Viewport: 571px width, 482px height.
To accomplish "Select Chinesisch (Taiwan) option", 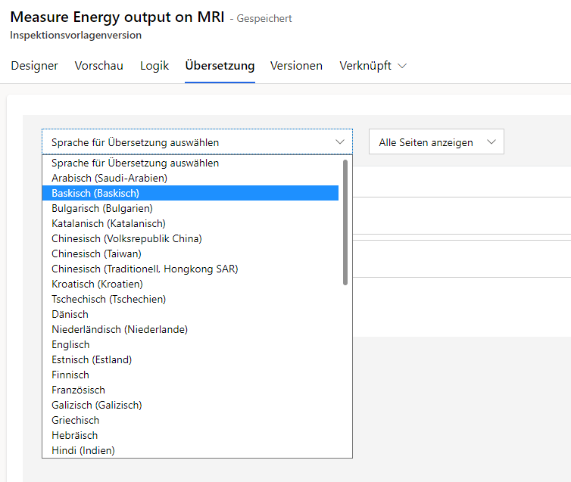I will coord(96,253).
